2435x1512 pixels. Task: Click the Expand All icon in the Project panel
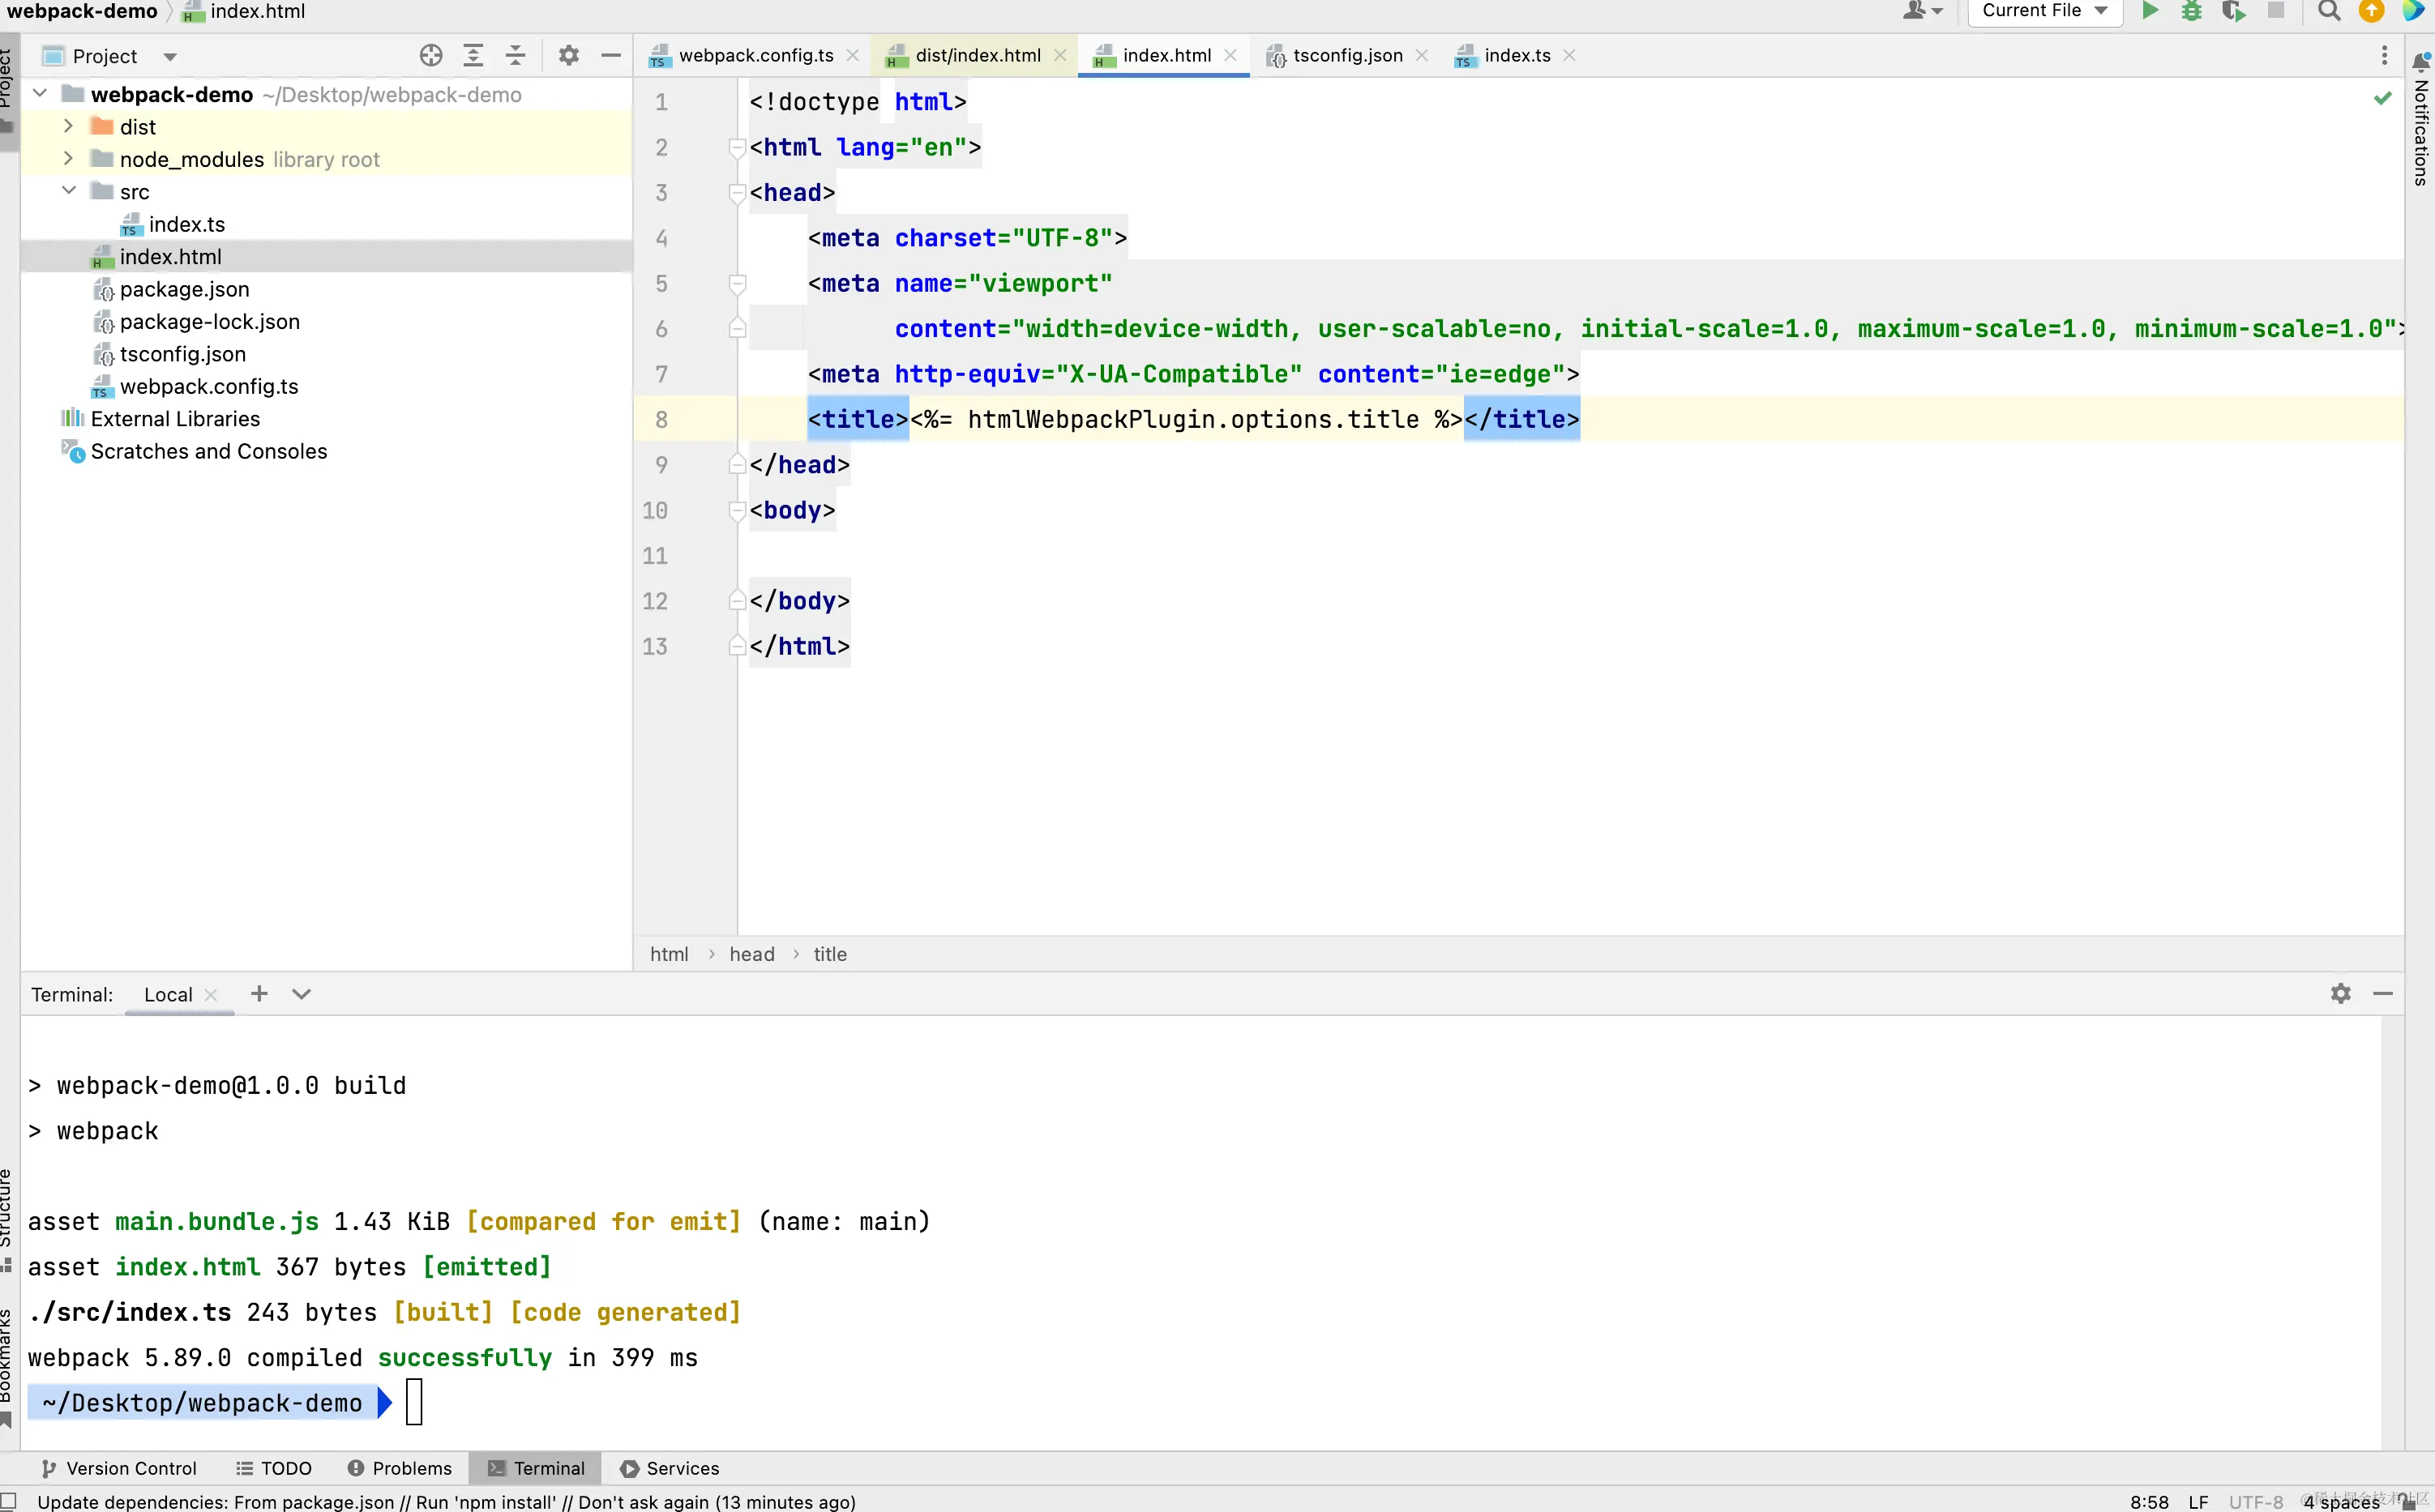[473, 56]
